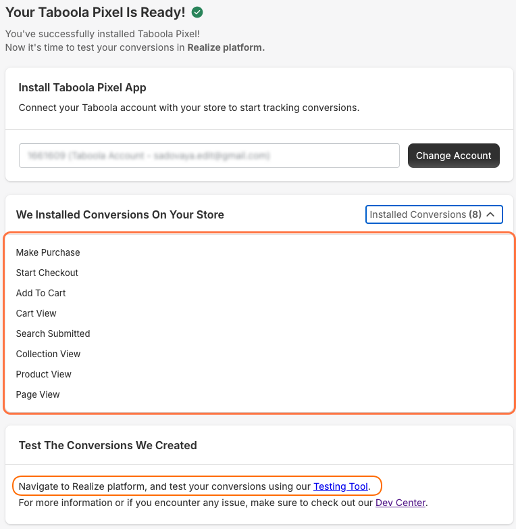Click the bold Realize platform text
Viewport: 516px width, 529px height.
click(x=225, y=47)
